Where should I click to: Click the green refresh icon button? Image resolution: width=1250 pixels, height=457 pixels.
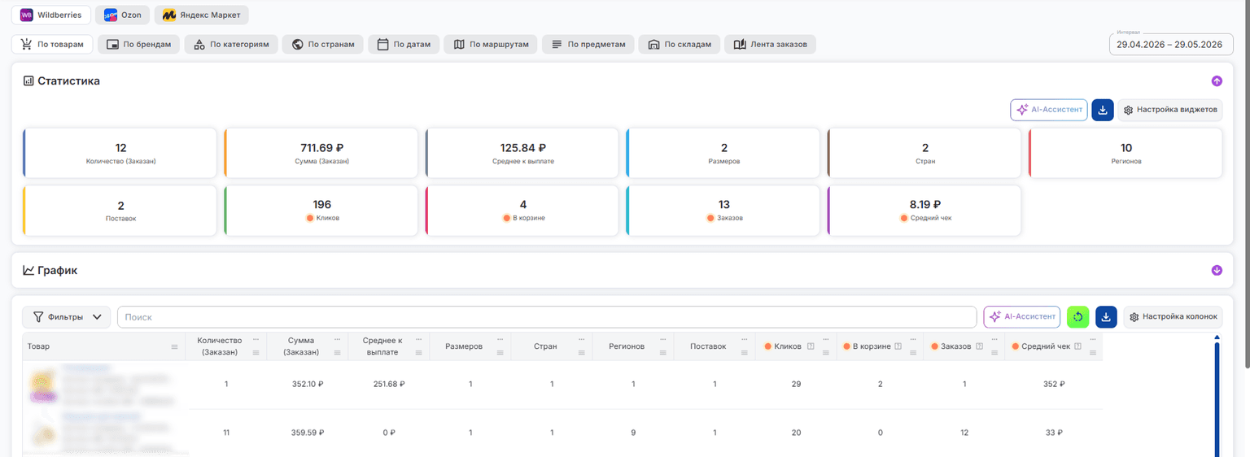[x=1077, y=316]
